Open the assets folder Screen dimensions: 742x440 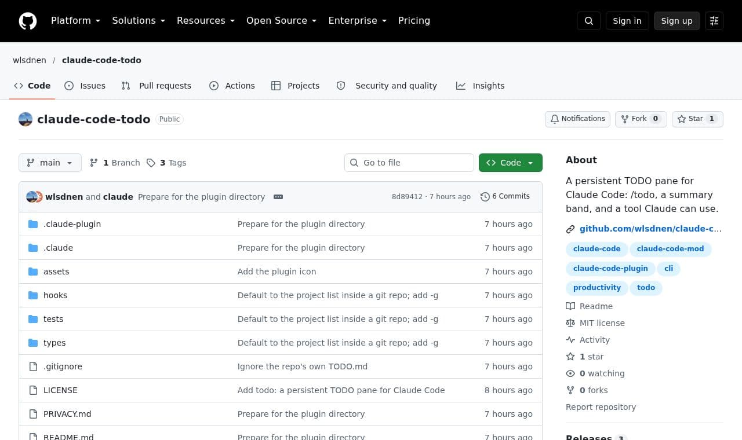click(56, 272)
